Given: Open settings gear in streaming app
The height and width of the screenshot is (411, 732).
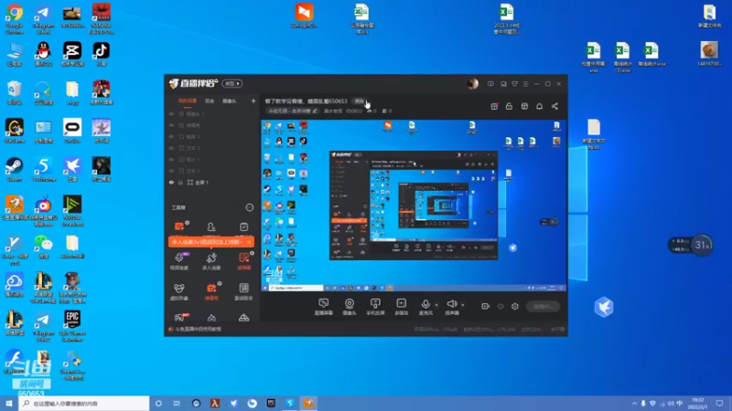Looking at the screenshot, I should [x=515, y=306].
